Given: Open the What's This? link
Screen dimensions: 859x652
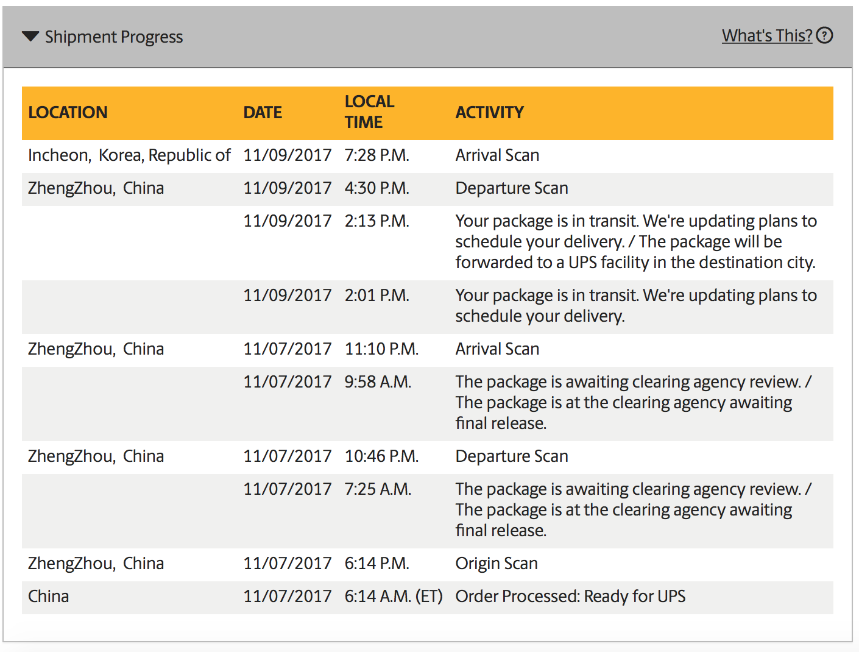Looking at the screenshot, I should point(766,36).
